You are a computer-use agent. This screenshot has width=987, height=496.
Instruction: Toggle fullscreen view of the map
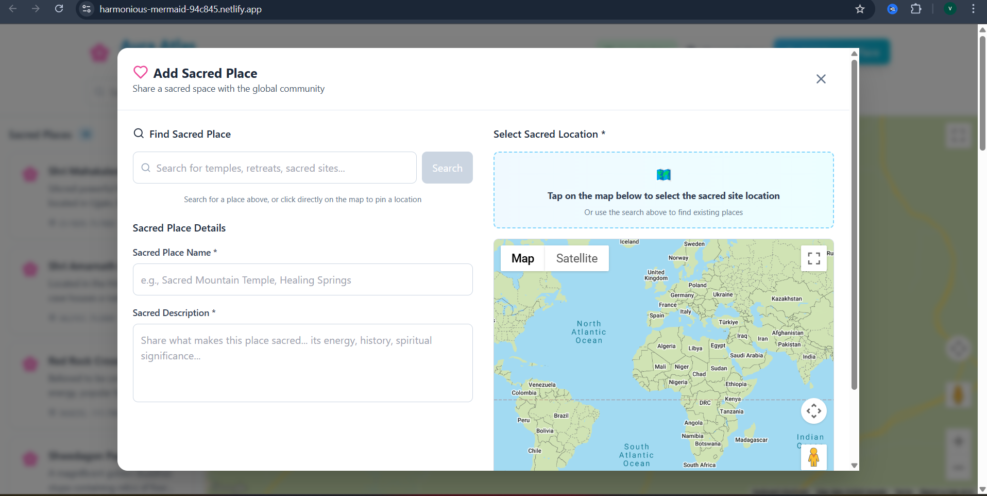[814, 258]
